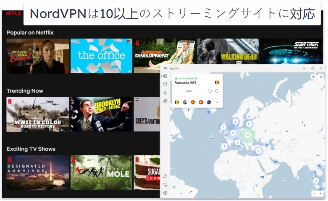Pause the VPN connection
The height and width of the screenshot is (201, 328).
[x=189, y=91]
